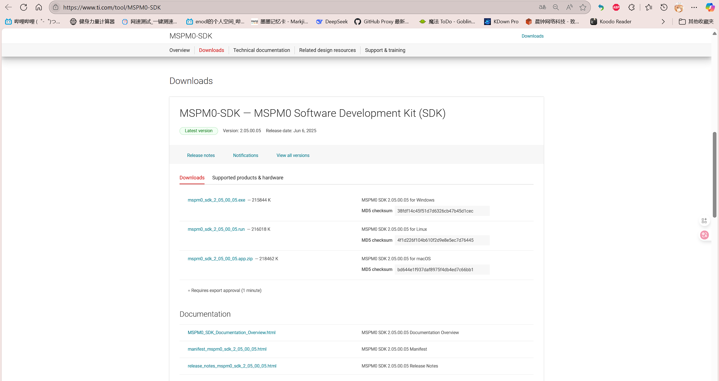Viewport: 719px width, 381px height.
Task: Open the browser settings three-dots menu
Action: (694, 7)
